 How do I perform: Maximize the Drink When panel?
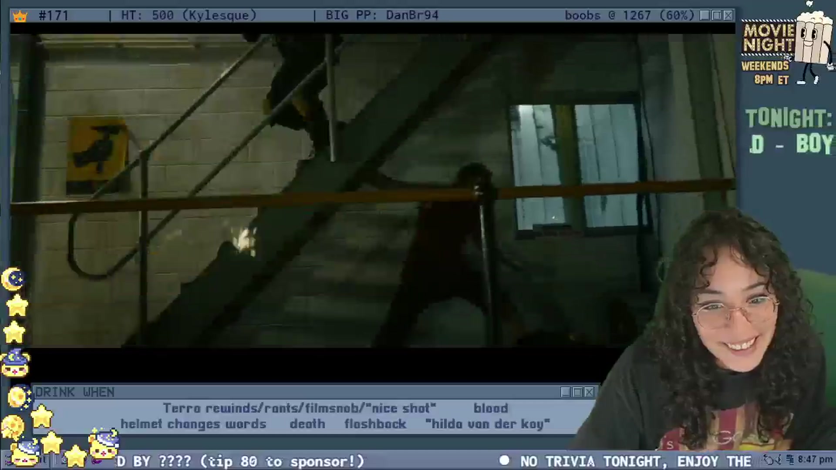pyautogui.click(x=577, y=392)
